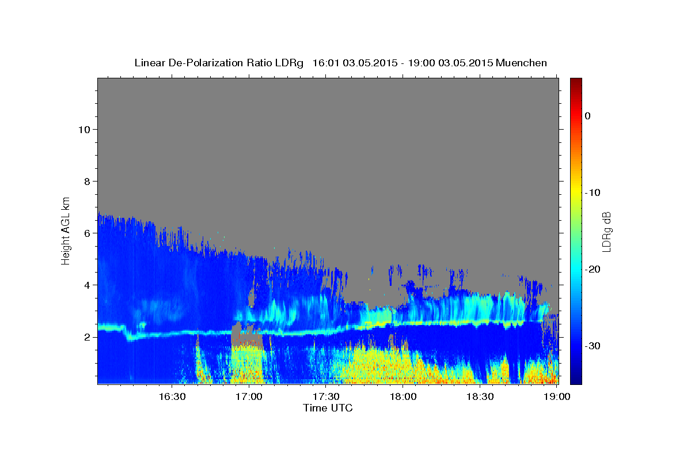The height and width of the screenshot is (461, 691).
Task: Click the 'LDRg dB' colorbar label
Action: pos(606,231)
